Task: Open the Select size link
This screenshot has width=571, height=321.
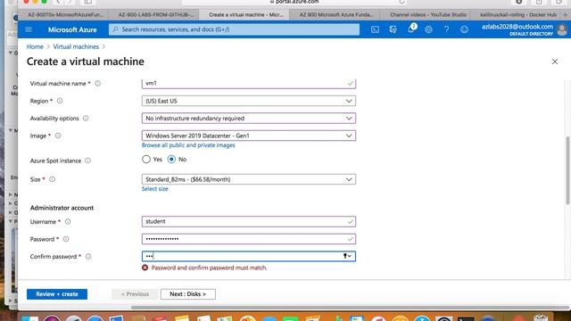Action: [154, 189]
